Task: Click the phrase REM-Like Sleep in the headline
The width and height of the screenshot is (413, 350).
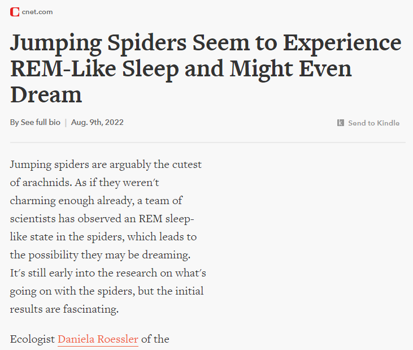Action: point(94,69)
